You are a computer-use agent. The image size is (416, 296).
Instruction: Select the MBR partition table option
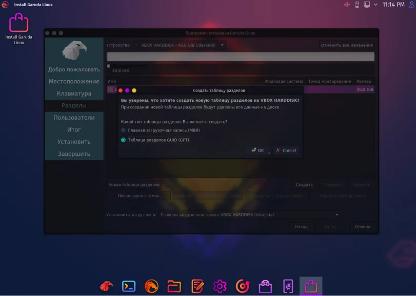click(122, 129)
